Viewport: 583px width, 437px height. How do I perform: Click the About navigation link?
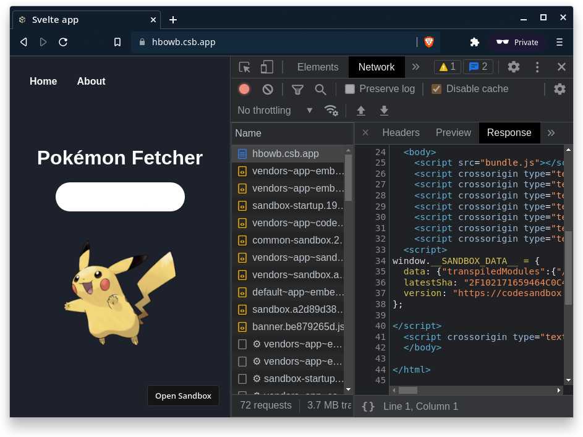tap(91, 82)
